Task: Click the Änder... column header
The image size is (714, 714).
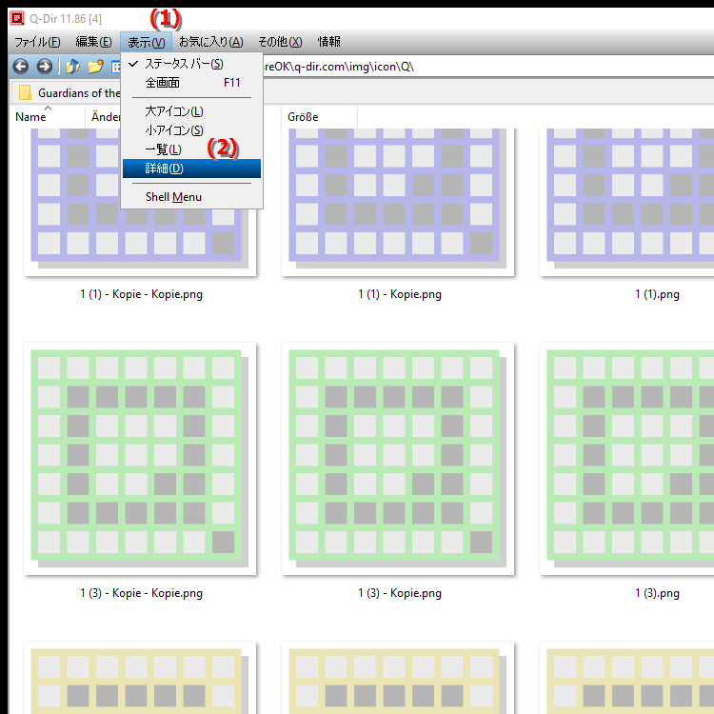Action: [104, 117]
